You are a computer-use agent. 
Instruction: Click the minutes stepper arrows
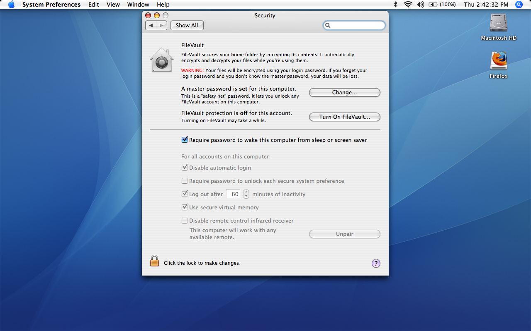pos(246,194)
